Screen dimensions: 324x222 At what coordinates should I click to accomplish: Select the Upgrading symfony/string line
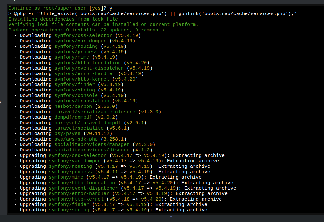[111, 210]
